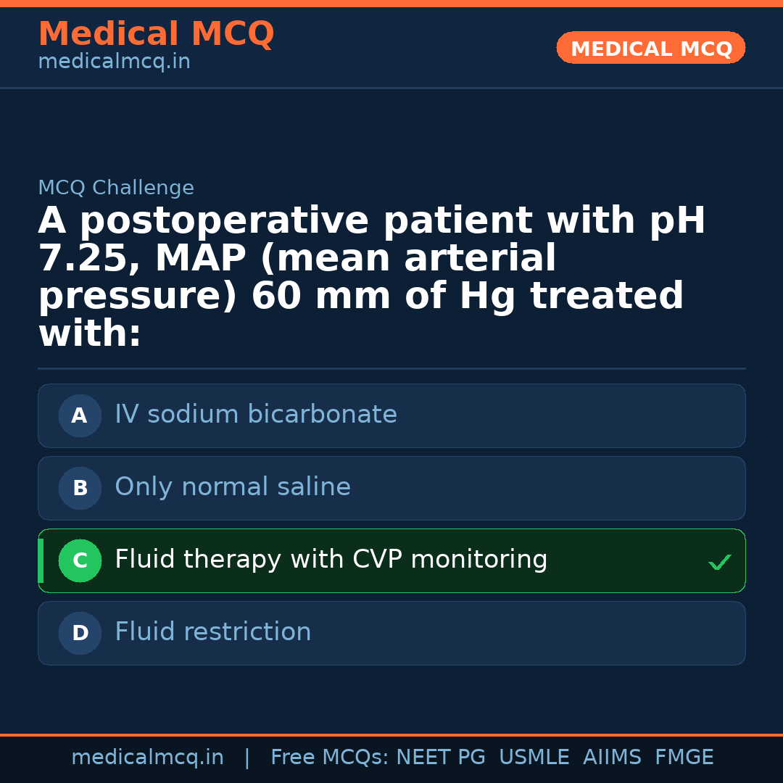Image resolution: width=783 pixels, height=783 pixels.
Task: Choose Fluid therapy with CVP monitoring
Action: (x=331, y=560)
